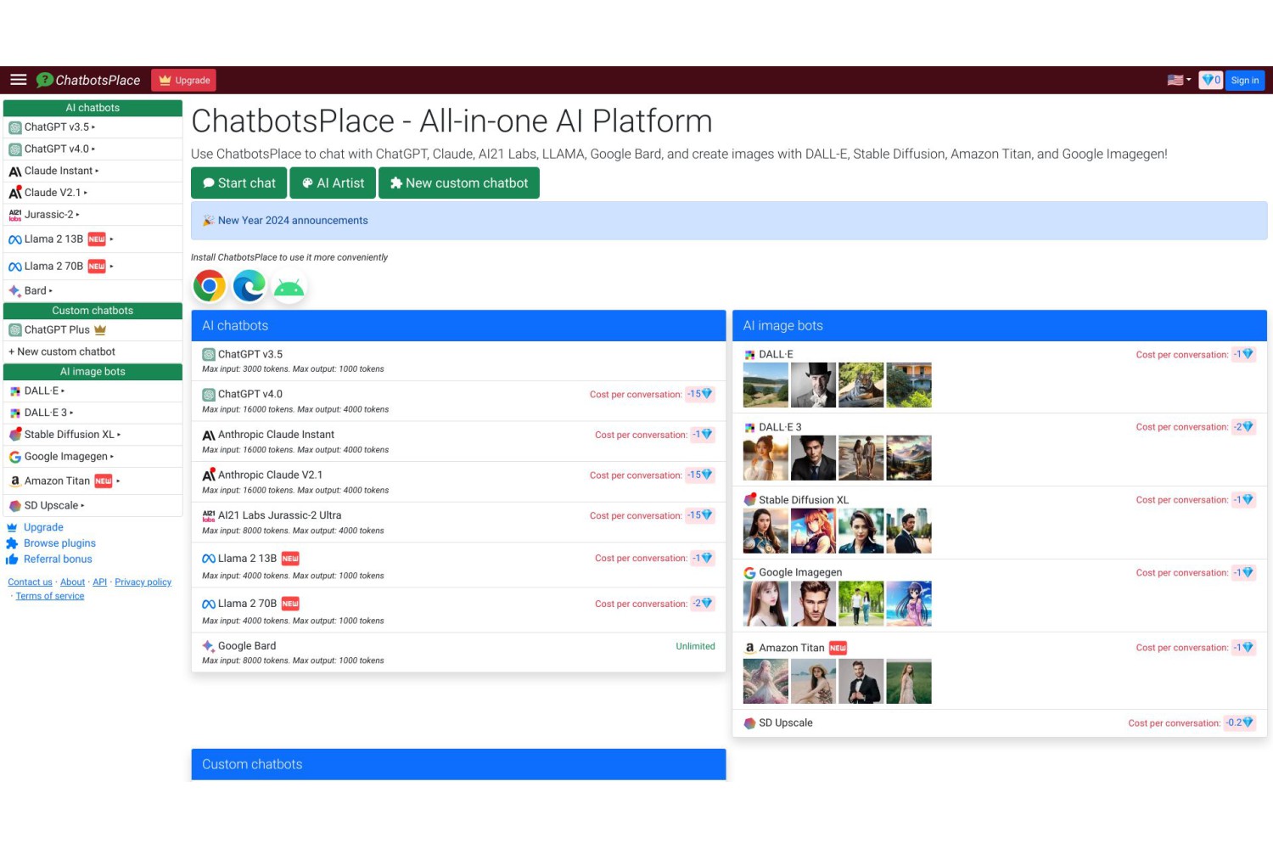
Task: Open Google Bard in the AI chatbots list
Action: click(246, 646)
